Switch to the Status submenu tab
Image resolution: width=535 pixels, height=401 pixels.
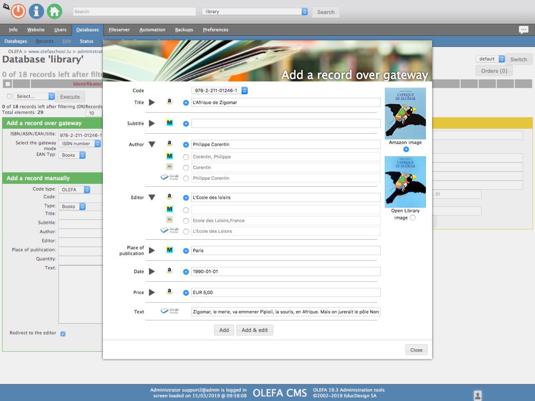point(87,41)
